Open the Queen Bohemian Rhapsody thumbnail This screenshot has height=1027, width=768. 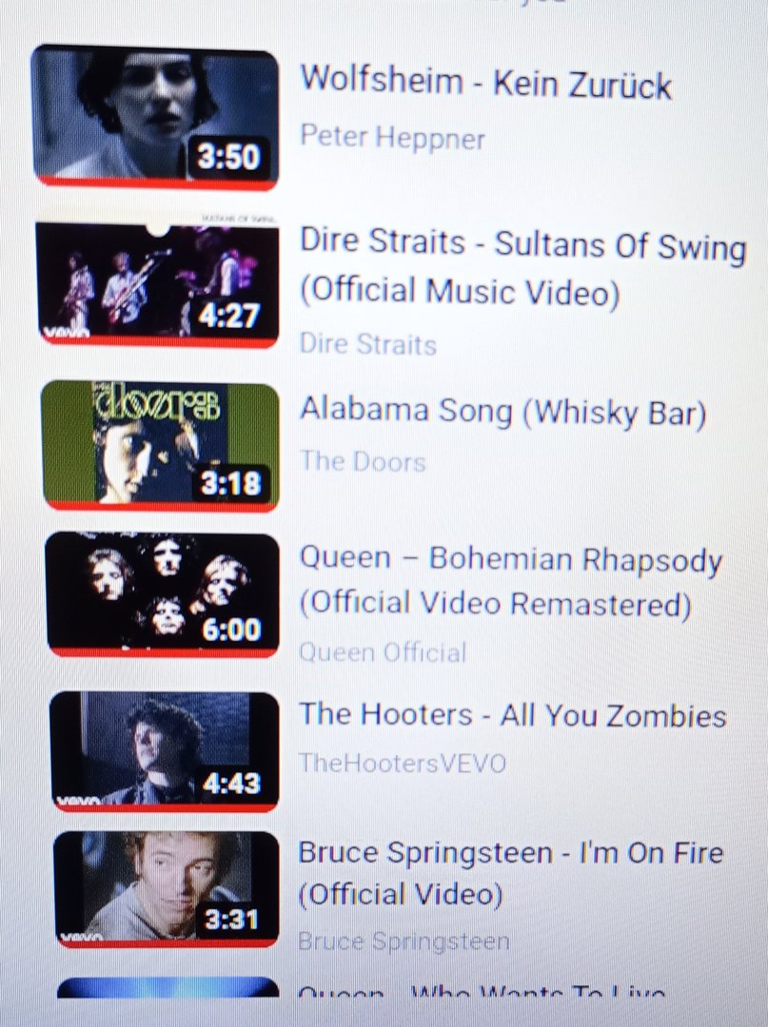[x=163, y=594]
